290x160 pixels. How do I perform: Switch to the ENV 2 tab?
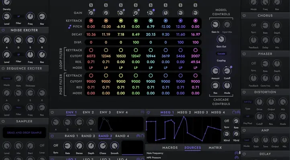pyautogui.click(x=88, y=112)
